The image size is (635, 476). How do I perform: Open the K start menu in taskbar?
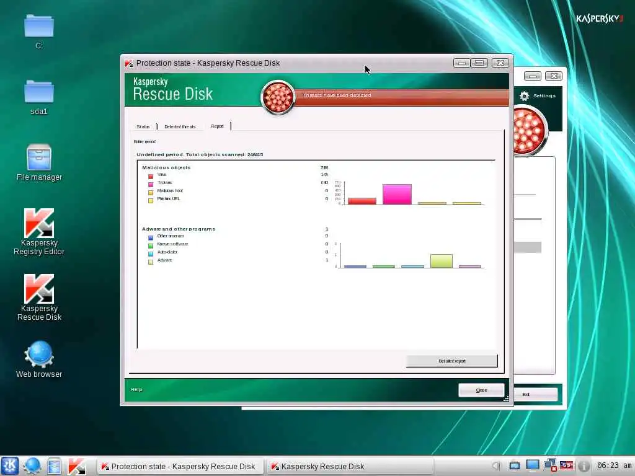(x=10, y=466)
